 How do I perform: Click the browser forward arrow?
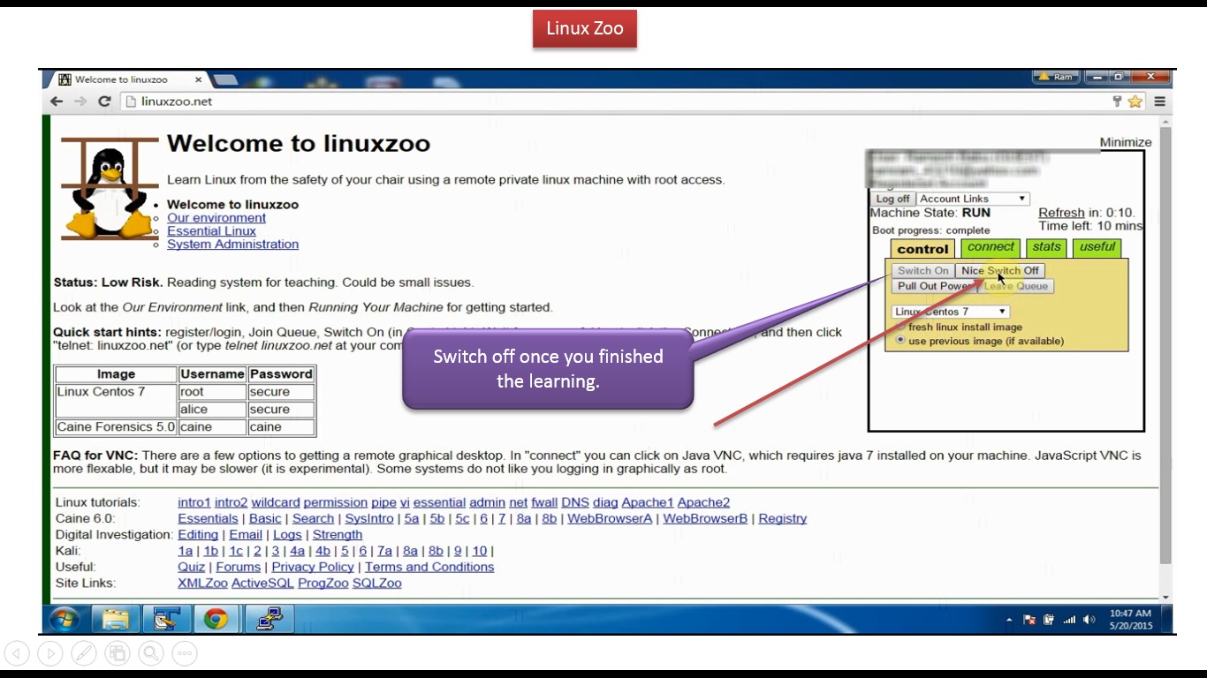(x=80, y=102)
